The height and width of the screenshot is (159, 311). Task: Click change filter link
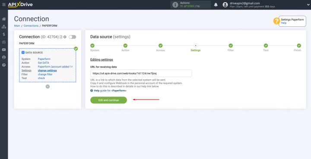tap(45, 75)
